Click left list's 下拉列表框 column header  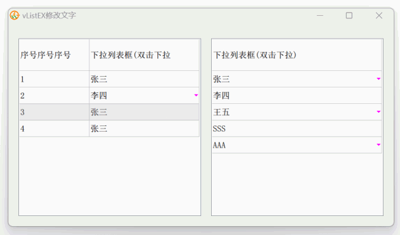144,55
